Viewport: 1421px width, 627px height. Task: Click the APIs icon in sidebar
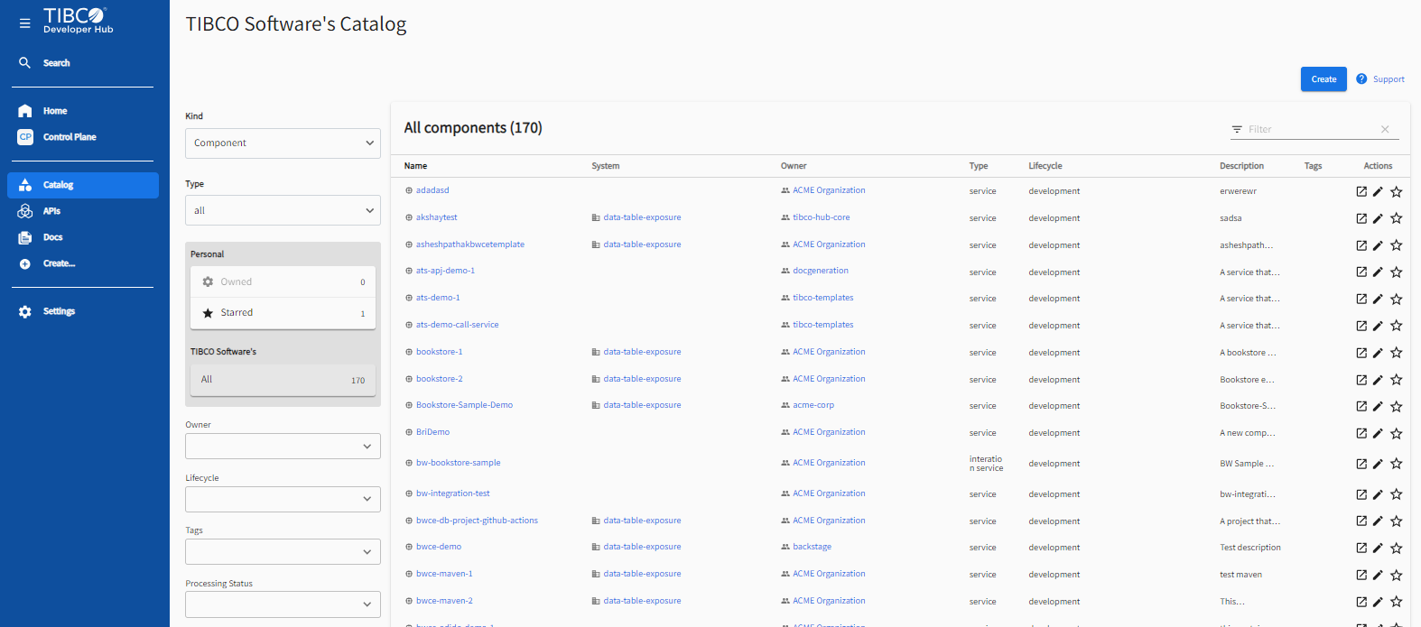[x=25, y=211]
